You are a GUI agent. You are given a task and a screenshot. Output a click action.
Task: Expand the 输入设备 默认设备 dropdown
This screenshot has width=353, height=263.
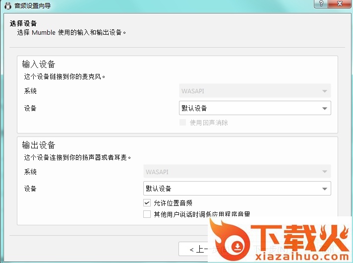(254, 108)
